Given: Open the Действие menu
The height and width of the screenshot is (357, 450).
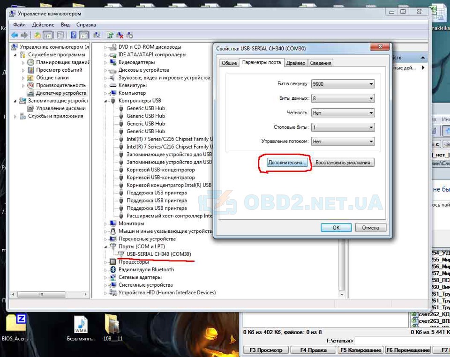Looking at the screenshot, I should pyautogui.click(x=43, y=25).
